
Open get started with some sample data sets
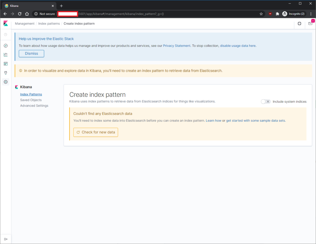pyautogui.click(x=256, y=120)
